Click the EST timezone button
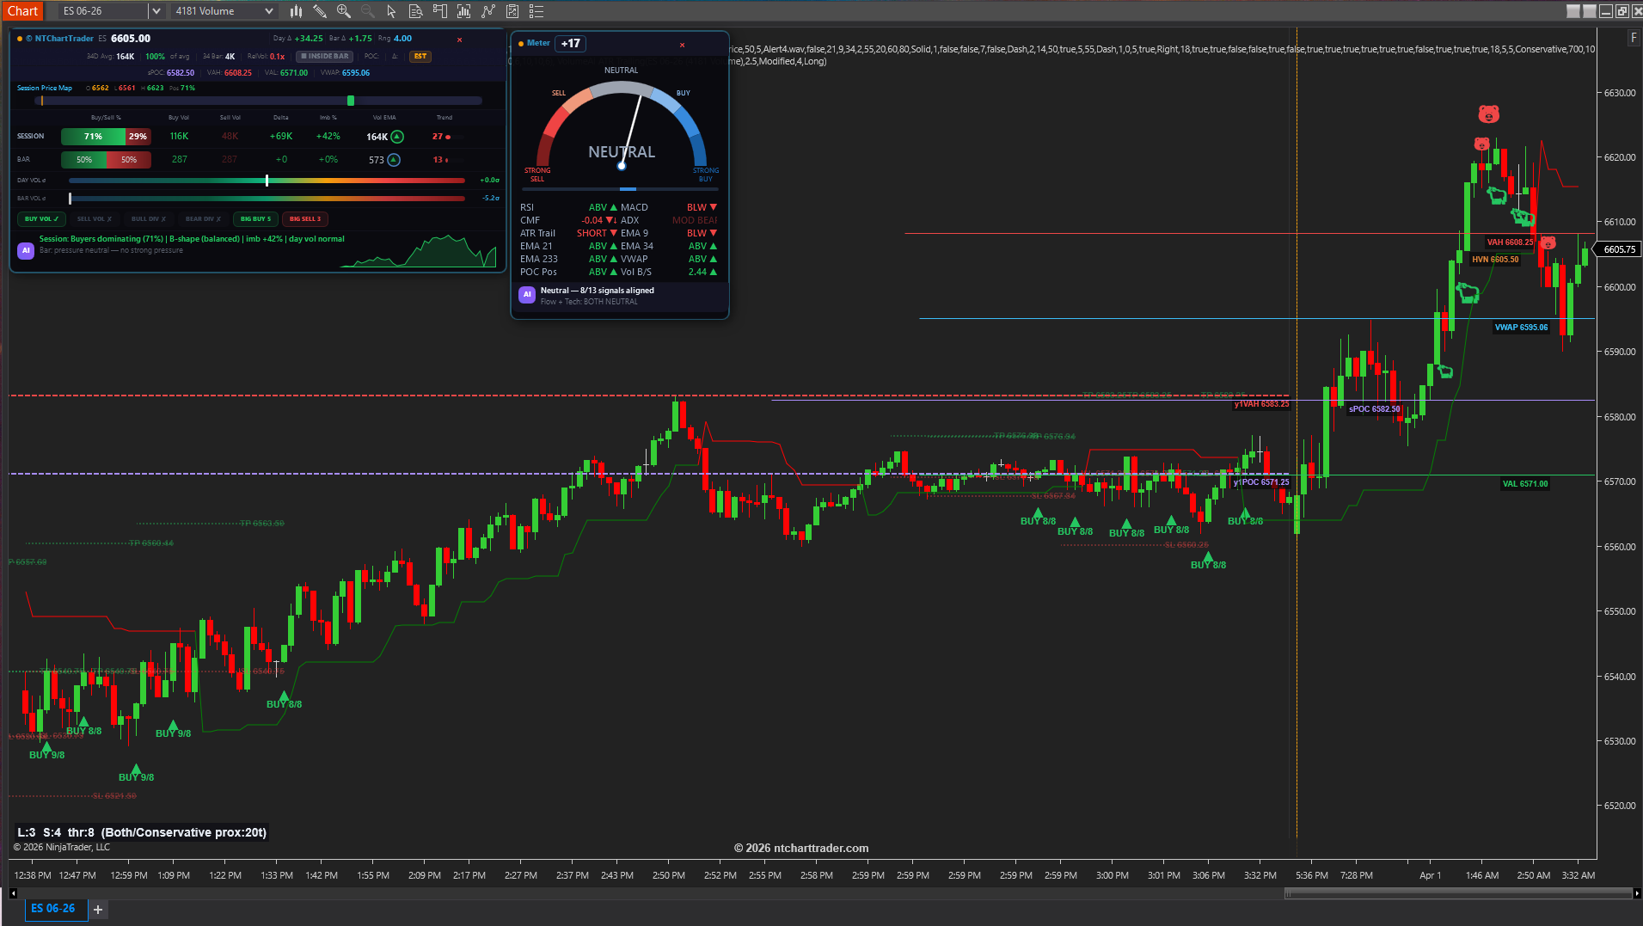 [420, 57]
